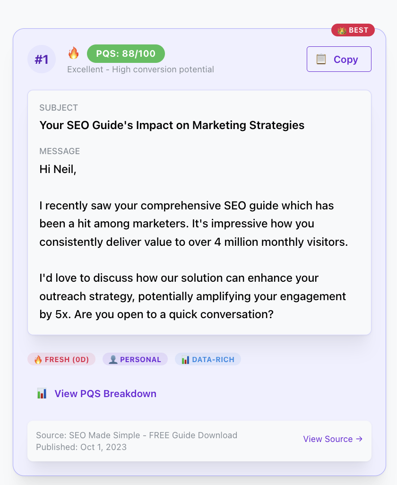Click "Excellent - High conversion potential" text
The width and height of the screenshot is (397, 485).
point(140,69)
